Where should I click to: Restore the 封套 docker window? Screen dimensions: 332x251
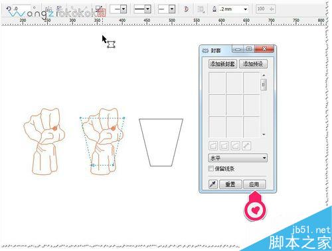click(x=249, y=49)
